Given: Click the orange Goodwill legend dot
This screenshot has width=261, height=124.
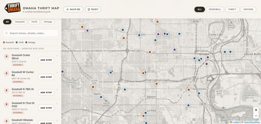Looking at the screenshot, I should tap(4, 42).
